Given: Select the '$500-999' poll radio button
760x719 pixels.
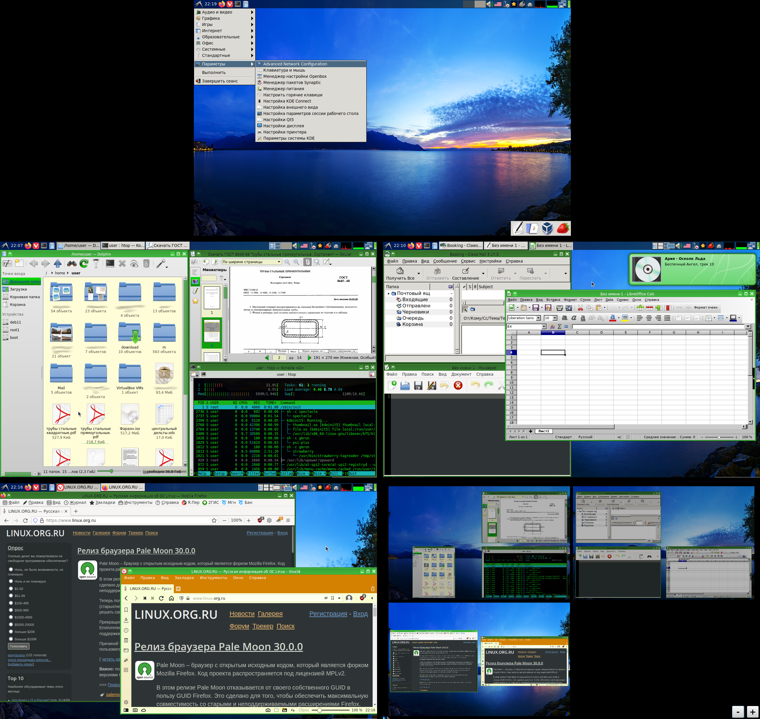Looking at the screenshot, I should pos(11,610).
